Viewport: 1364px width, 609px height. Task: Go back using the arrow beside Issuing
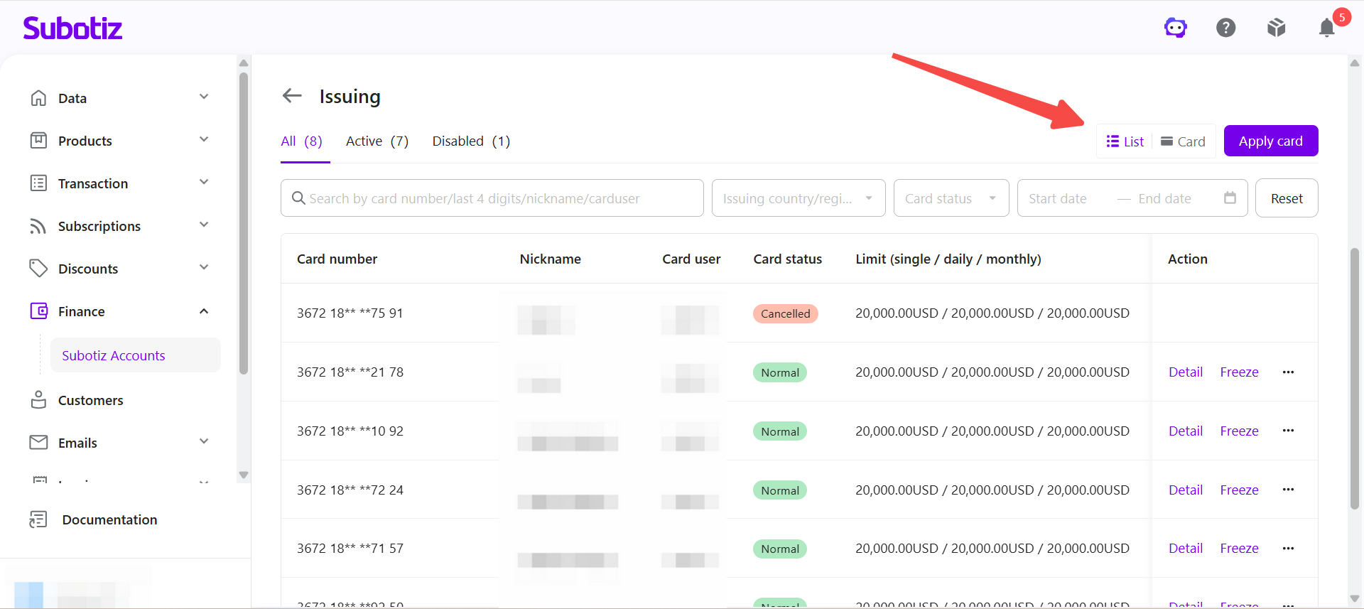292,96
